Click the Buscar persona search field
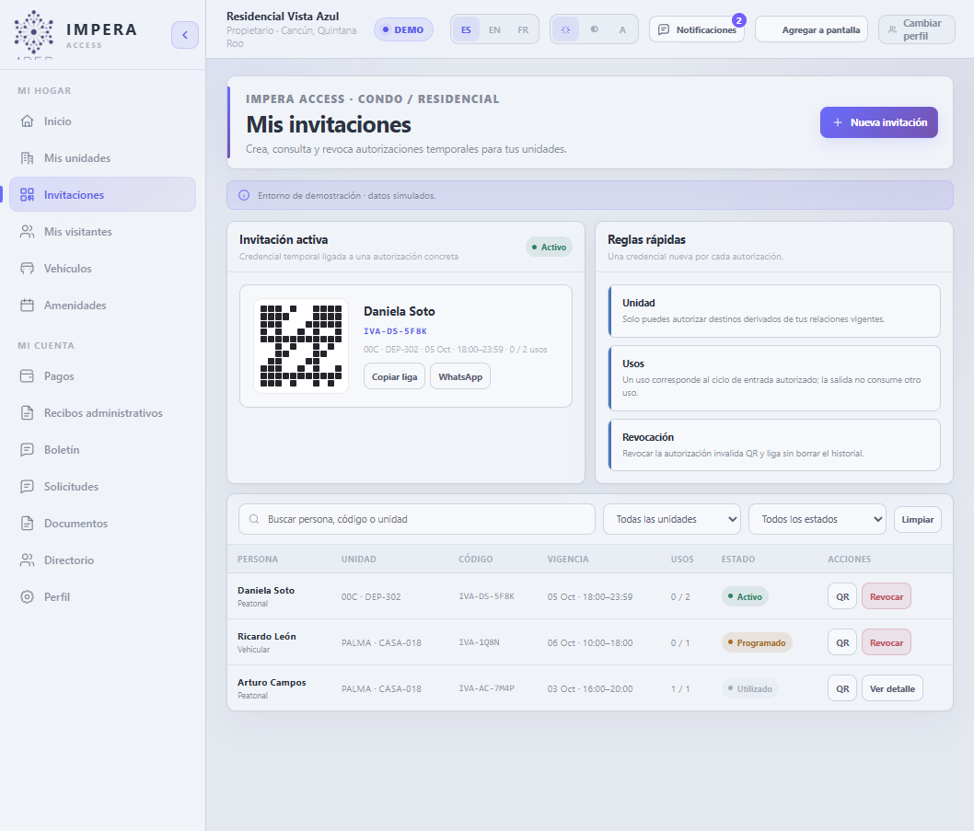The image size is (974, 831). coord(417,519)
